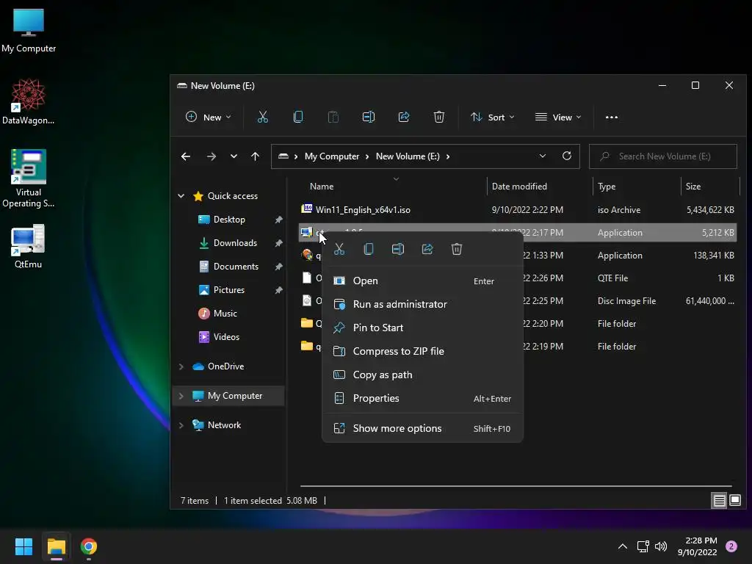Open the clock and date panel

[697, 546]
